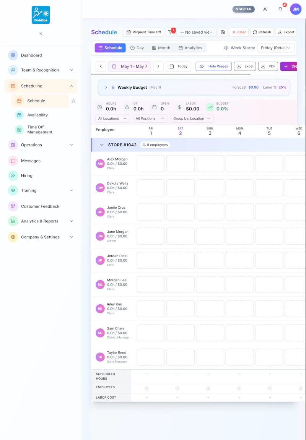Open the No saved view dropdown
This screenshot has height=440, width=306.
tap(197, 32)
